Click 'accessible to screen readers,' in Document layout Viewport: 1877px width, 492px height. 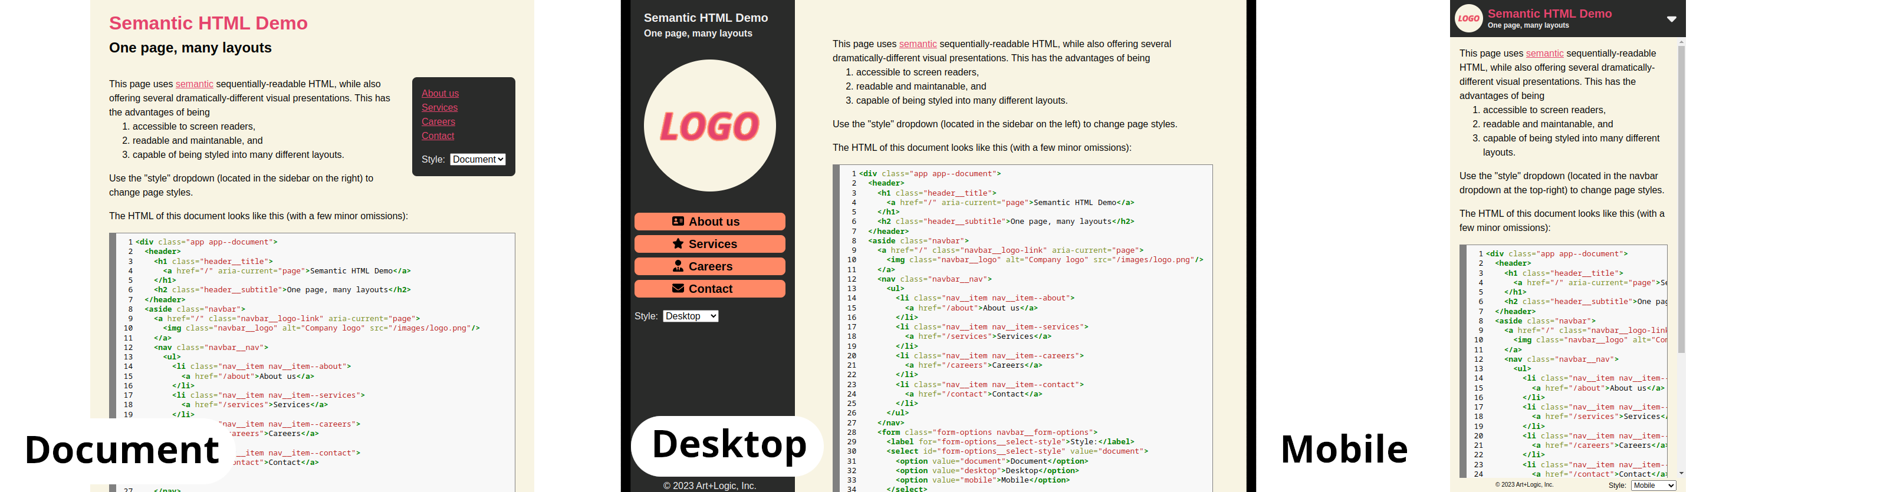pyautogui.click(x=194, y=126)
